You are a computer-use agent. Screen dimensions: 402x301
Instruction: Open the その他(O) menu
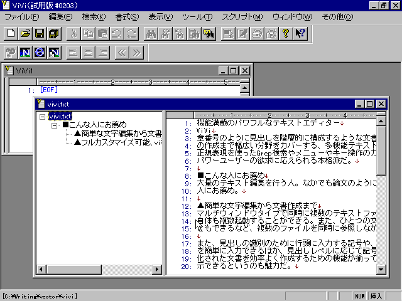(337, 17)
